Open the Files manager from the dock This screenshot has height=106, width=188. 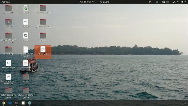pos(23,103)
